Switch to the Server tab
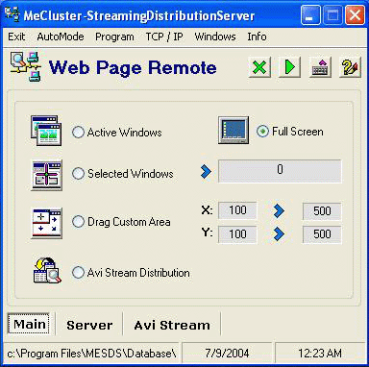 89,325
